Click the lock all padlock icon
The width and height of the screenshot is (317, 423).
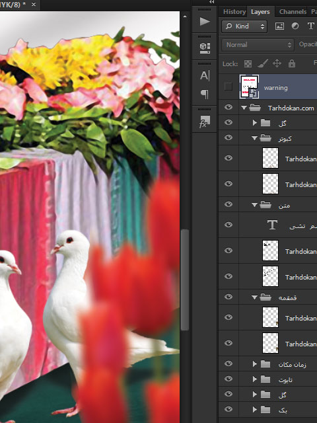coord(292,63)
